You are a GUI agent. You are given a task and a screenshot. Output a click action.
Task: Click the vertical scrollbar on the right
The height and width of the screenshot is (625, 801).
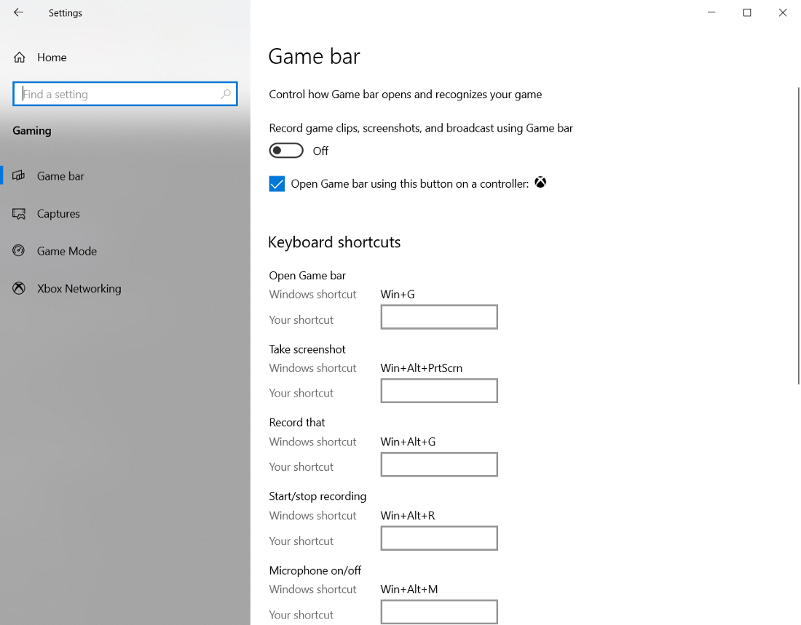click(x=798, y=236)
